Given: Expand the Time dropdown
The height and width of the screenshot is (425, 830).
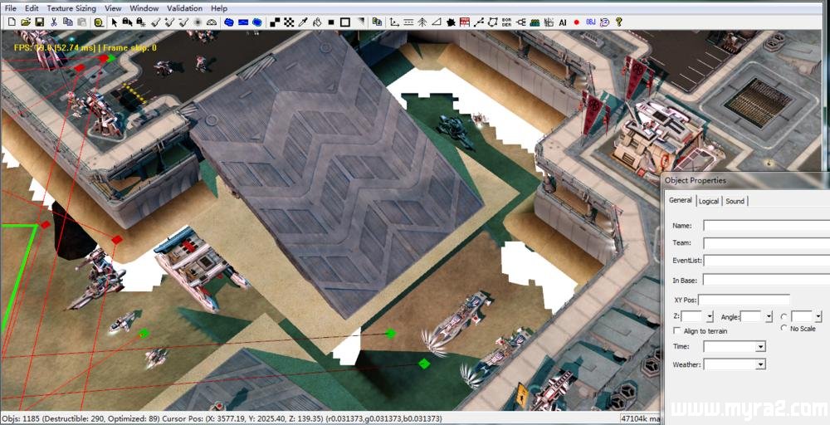Looking at the screenshot, I should (x=760, y=347).
